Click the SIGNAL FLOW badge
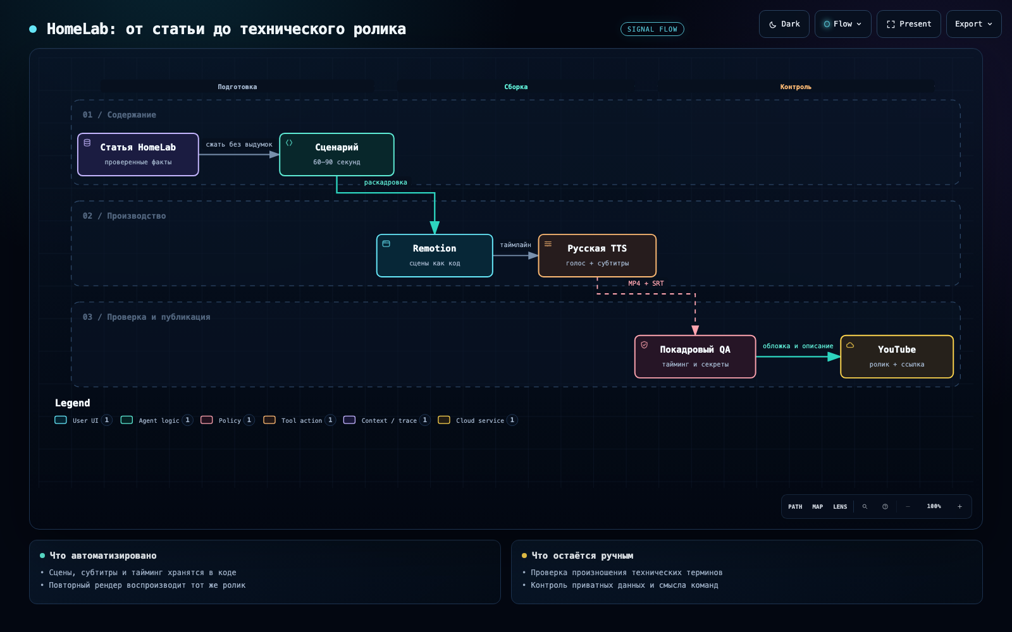1012x632 pixels. click(x=652, y=29)
